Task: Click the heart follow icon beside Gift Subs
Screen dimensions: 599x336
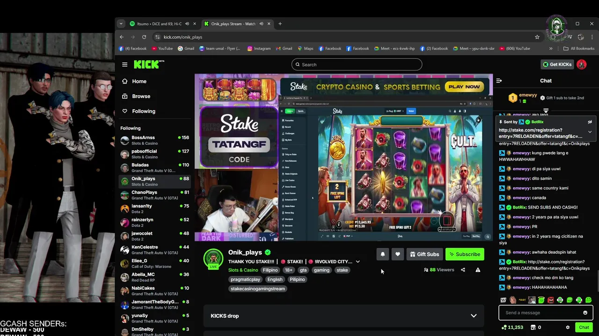Action: point(397,254)
